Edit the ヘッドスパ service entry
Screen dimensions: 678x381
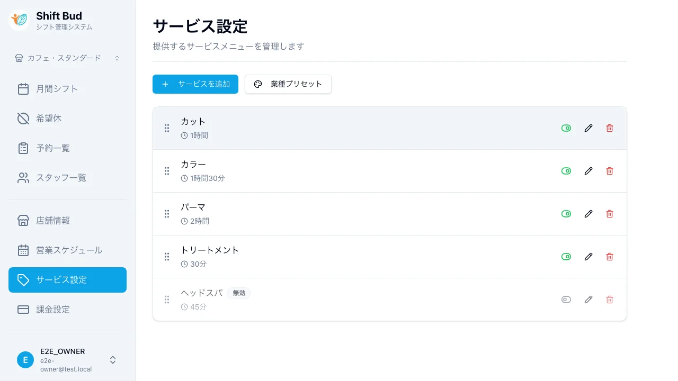(588, 300)
